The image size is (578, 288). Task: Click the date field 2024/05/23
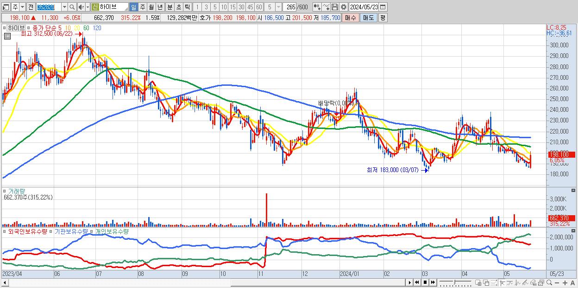click(x=364, y=7)
